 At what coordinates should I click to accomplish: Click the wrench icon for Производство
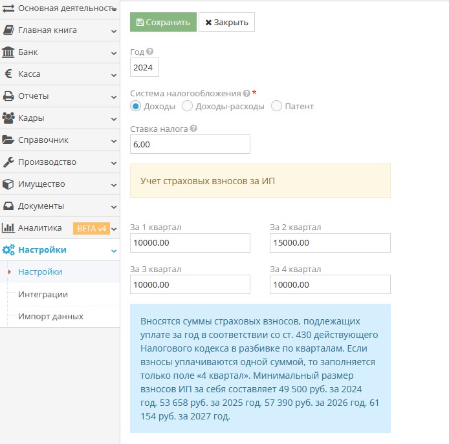tap(8, 162)
